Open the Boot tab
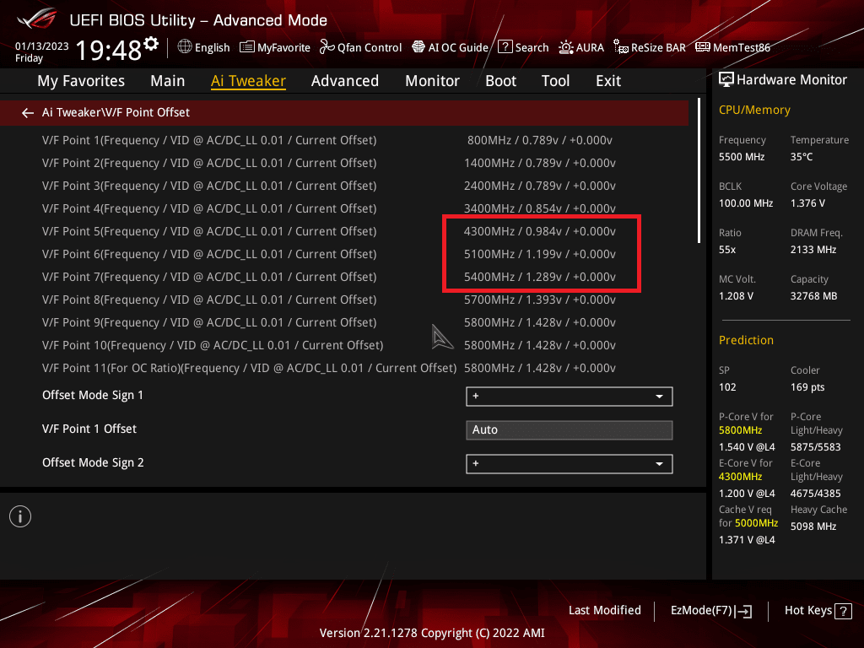Screen dimensions: 864x648 500,81
